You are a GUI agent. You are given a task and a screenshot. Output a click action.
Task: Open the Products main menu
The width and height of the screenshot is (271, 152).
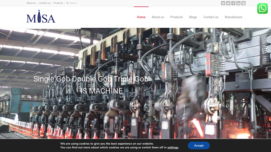click(176, 17)
